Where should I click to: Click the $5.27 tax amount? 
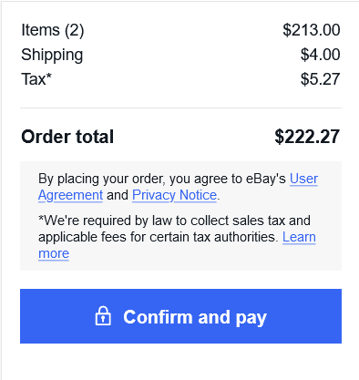[320, 79]
